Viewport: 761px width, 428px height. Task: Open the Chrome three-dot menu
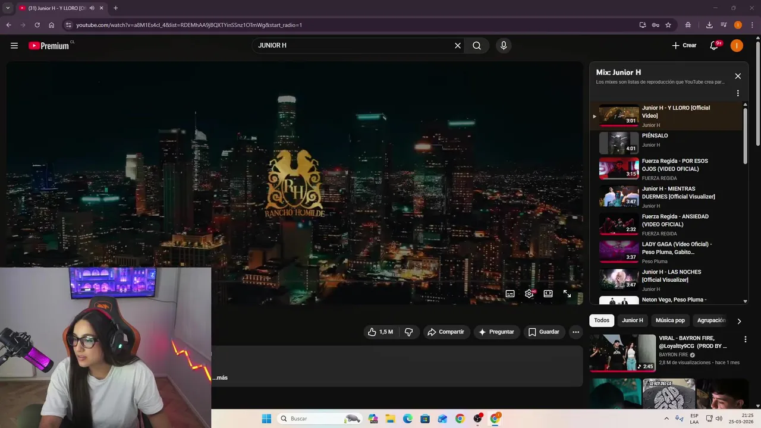[x=752, y=25]
